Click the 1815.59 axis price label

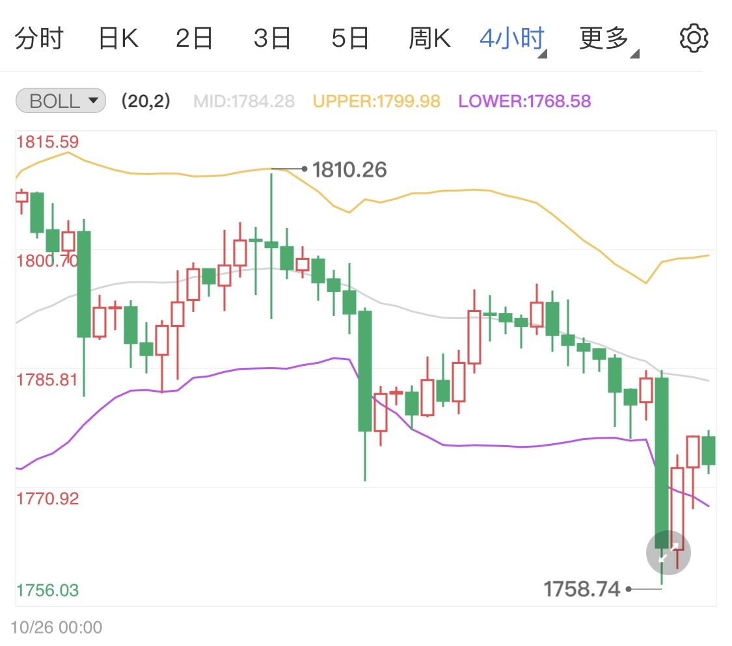point(47,142)
